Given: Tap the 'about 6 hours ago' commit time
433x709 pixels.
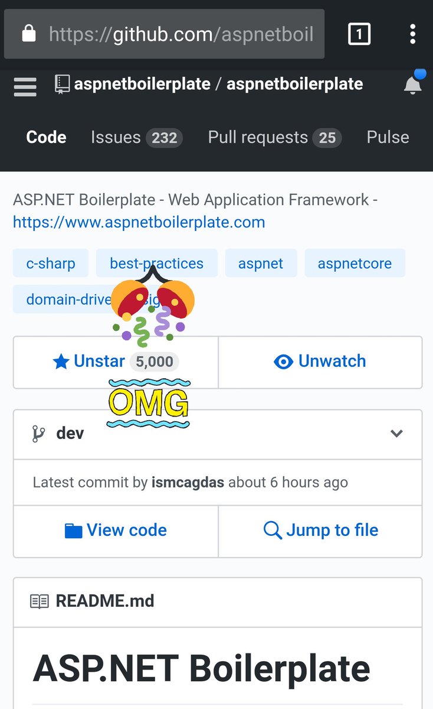Looking at the screenshot, I should [288, 482].
